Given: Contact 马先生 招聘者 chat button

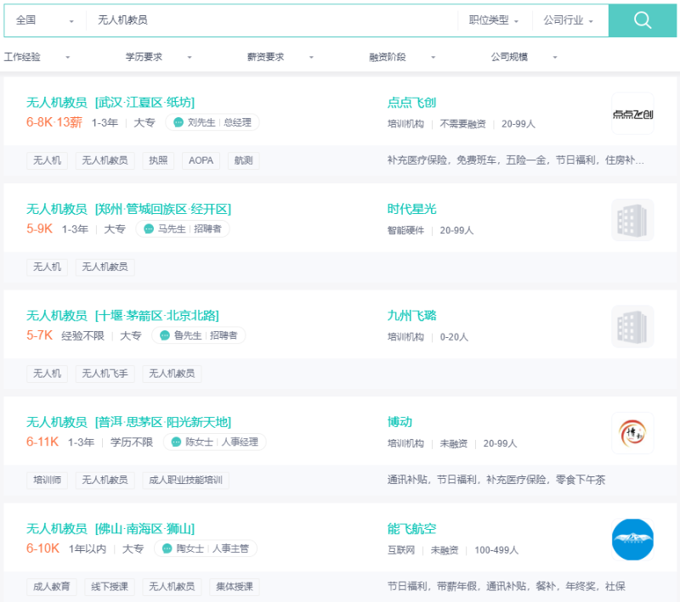Looking at the screenshot, I should (x=183, y=228).
